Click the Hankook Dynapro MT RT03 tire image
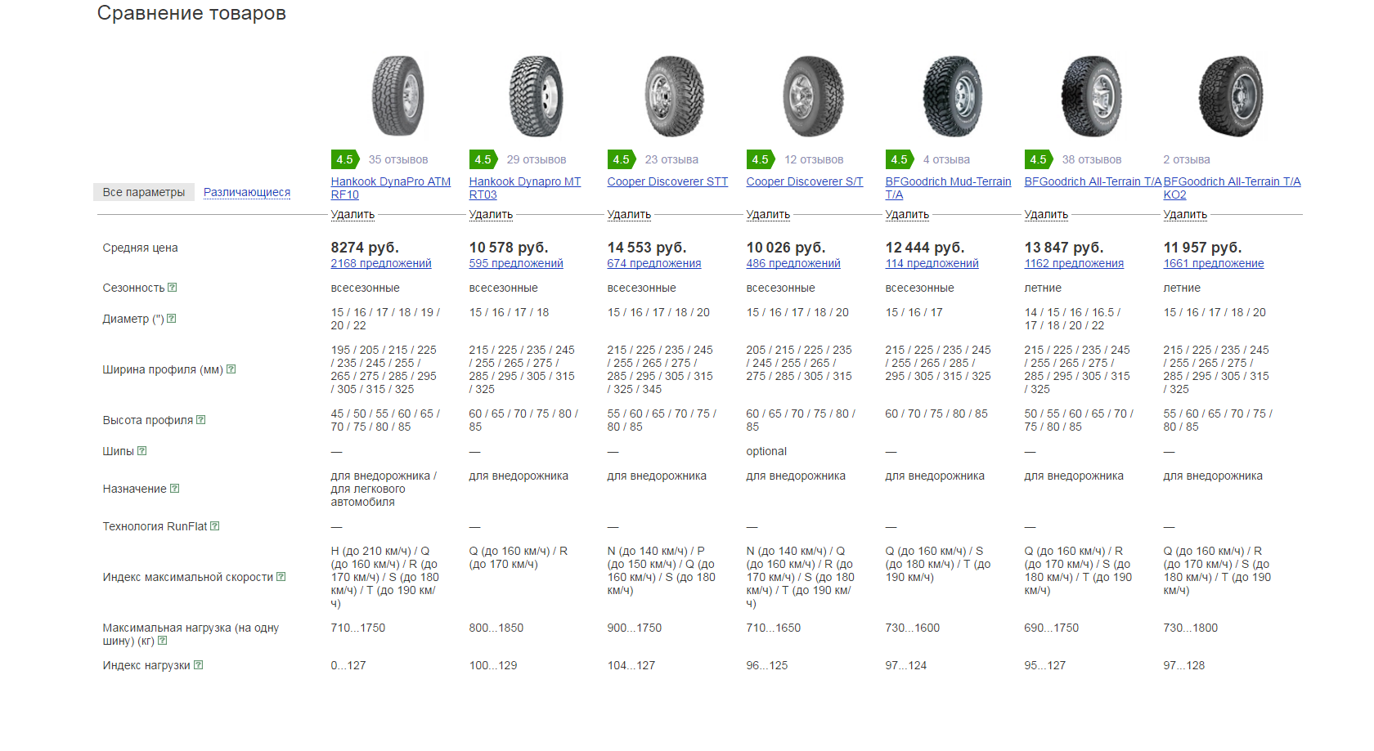Image resolution: width=1374 pixels, height=751 pixels. (x=536, y=96)
